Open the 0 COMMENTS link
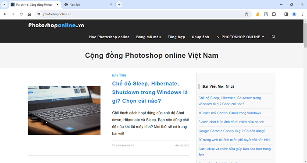 point(125,145)
